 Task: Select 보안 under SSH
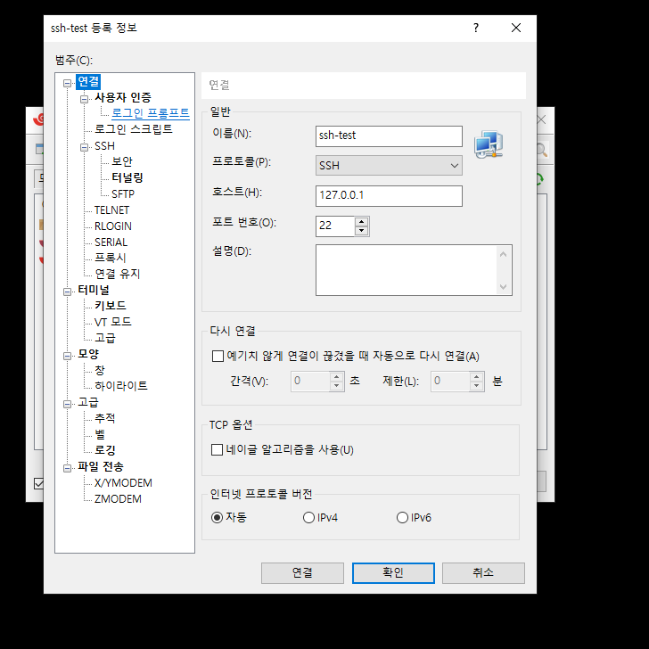click(x=122, y=161)
